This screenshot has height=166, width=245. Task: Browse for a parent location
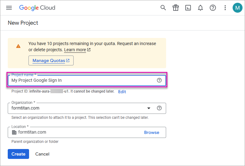[152, 132]
